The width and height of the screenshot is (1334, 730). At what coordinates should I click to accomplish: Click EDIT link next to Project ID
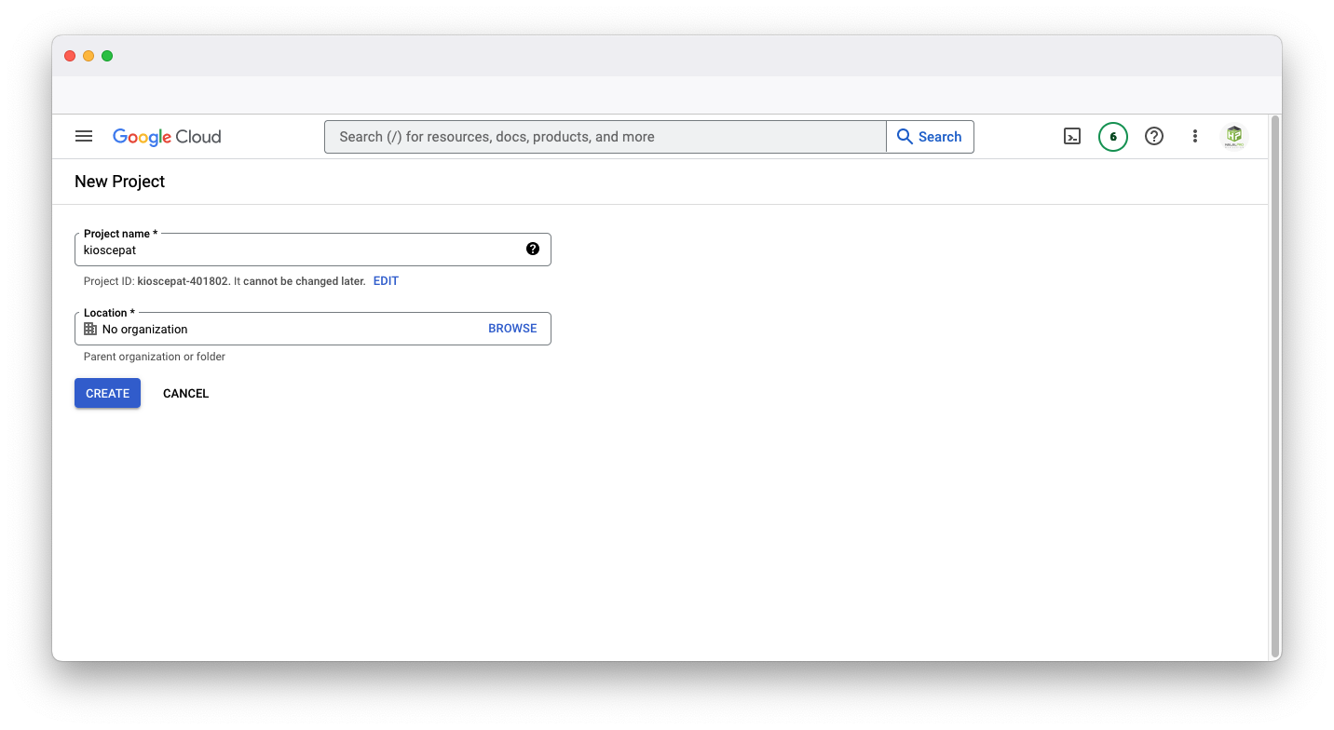[x=386, y=281]
